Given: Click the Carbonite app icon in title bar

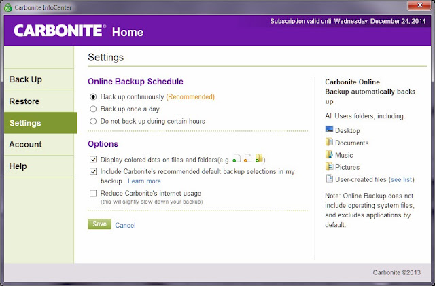Looking at the screenshot, I should (8, 7).
